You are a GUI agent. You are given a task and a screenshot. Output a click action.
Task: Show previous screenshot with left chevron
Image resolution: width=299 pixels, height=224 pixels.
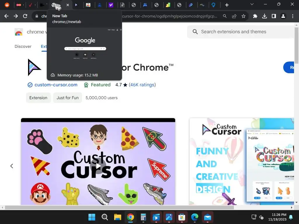pos(12,166)
